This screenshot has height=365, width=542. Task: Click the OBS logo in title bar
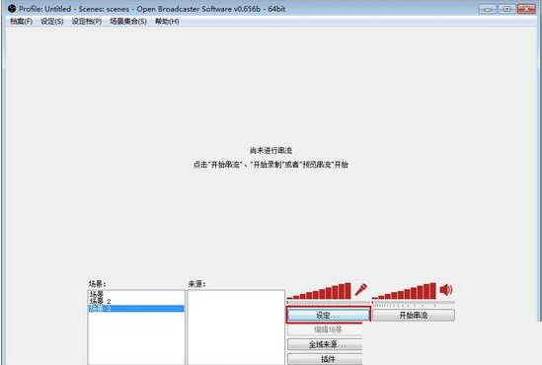(x=12, y=9)
